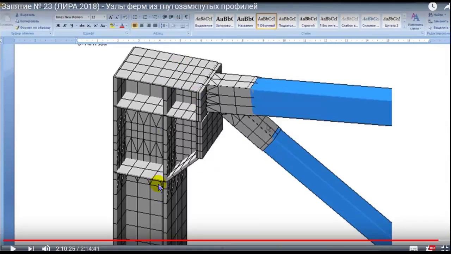Screen dimensions: 451x254
Task: Click the Cut (Вырезать) button
Action: pyautogui.click(x=25, y=15)
